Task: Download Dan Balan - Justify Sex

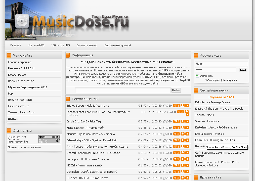Action: (x=183, y=171)
